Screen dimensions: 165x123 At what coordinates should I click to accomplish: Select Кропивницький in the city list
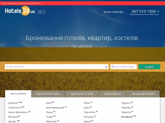[55, 108]
